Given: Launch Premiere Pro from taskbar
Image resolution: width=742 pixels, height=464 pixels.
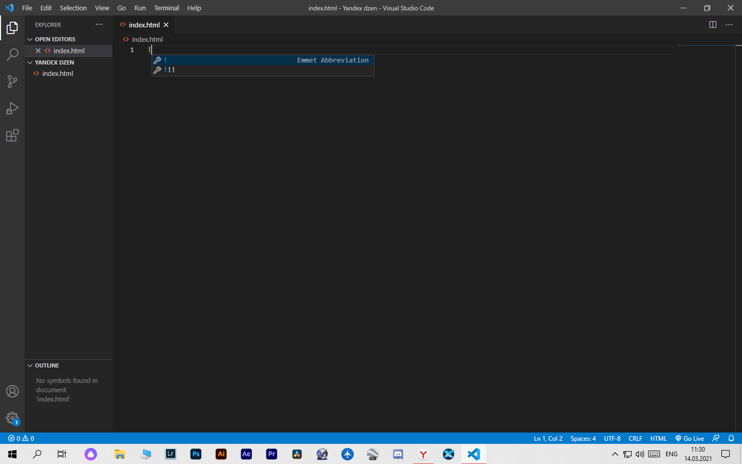Looking at the screenshot, I should click(271, 454).
